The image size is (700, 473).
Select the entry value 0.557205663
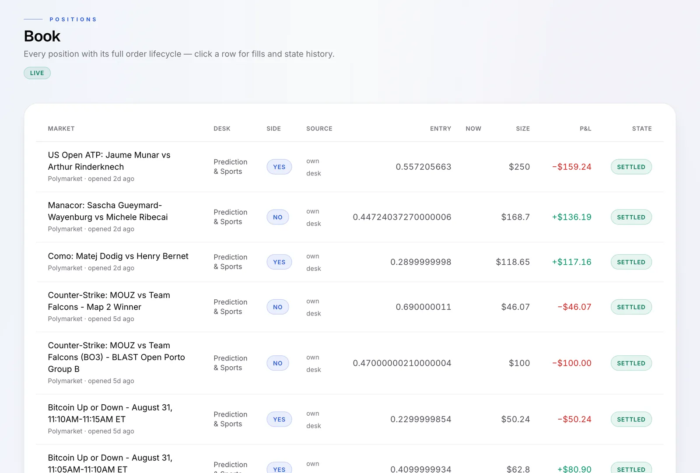pyautogui.click(x=423, y=167)
